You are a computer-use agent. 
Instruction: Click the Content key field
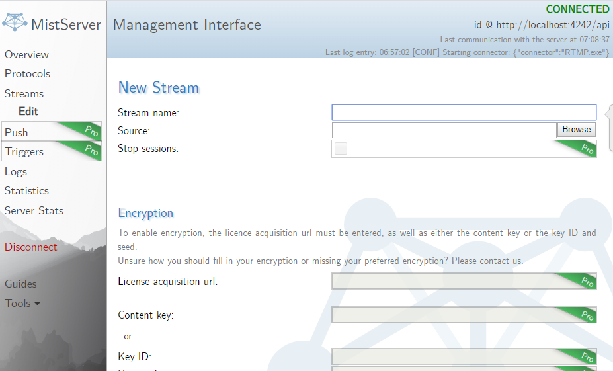464,315
